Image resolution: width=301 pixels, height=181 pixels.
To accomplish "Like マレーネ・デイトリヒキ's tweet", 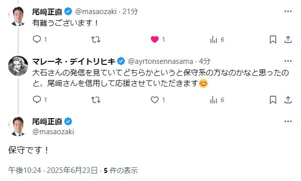I will tap(155, 100).
